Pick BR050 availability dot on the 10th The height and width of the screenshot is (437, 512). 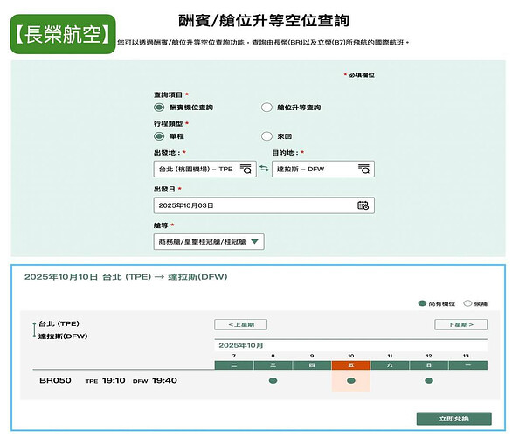(351, 380)
